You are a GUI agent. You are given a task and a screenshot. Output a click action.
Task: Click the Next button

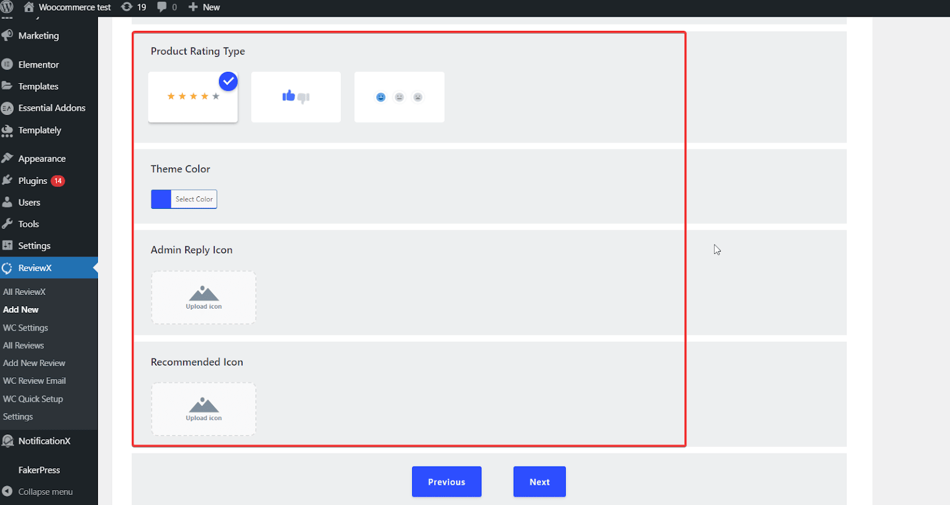[539, 482]
